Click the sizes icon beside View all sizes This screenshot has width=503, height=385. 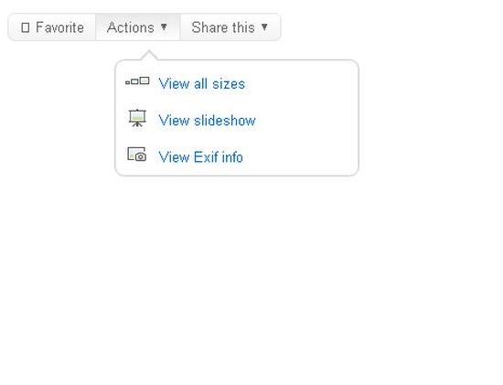137,81
